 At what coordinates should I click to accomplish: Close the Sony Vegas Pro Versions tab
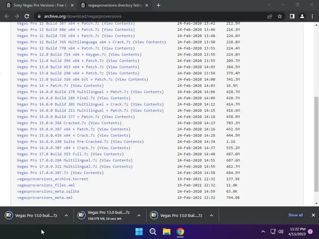click(72, 5)
